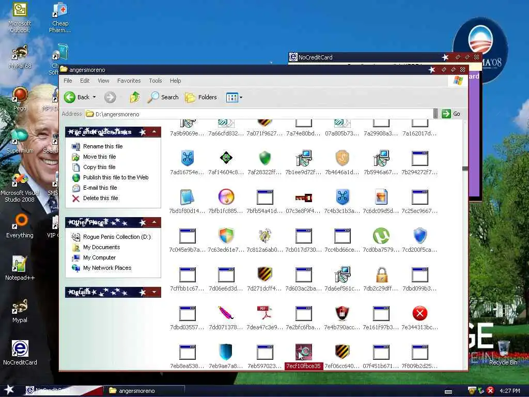
Task: Click Rename this file link
Action: (x=103, y=146)
